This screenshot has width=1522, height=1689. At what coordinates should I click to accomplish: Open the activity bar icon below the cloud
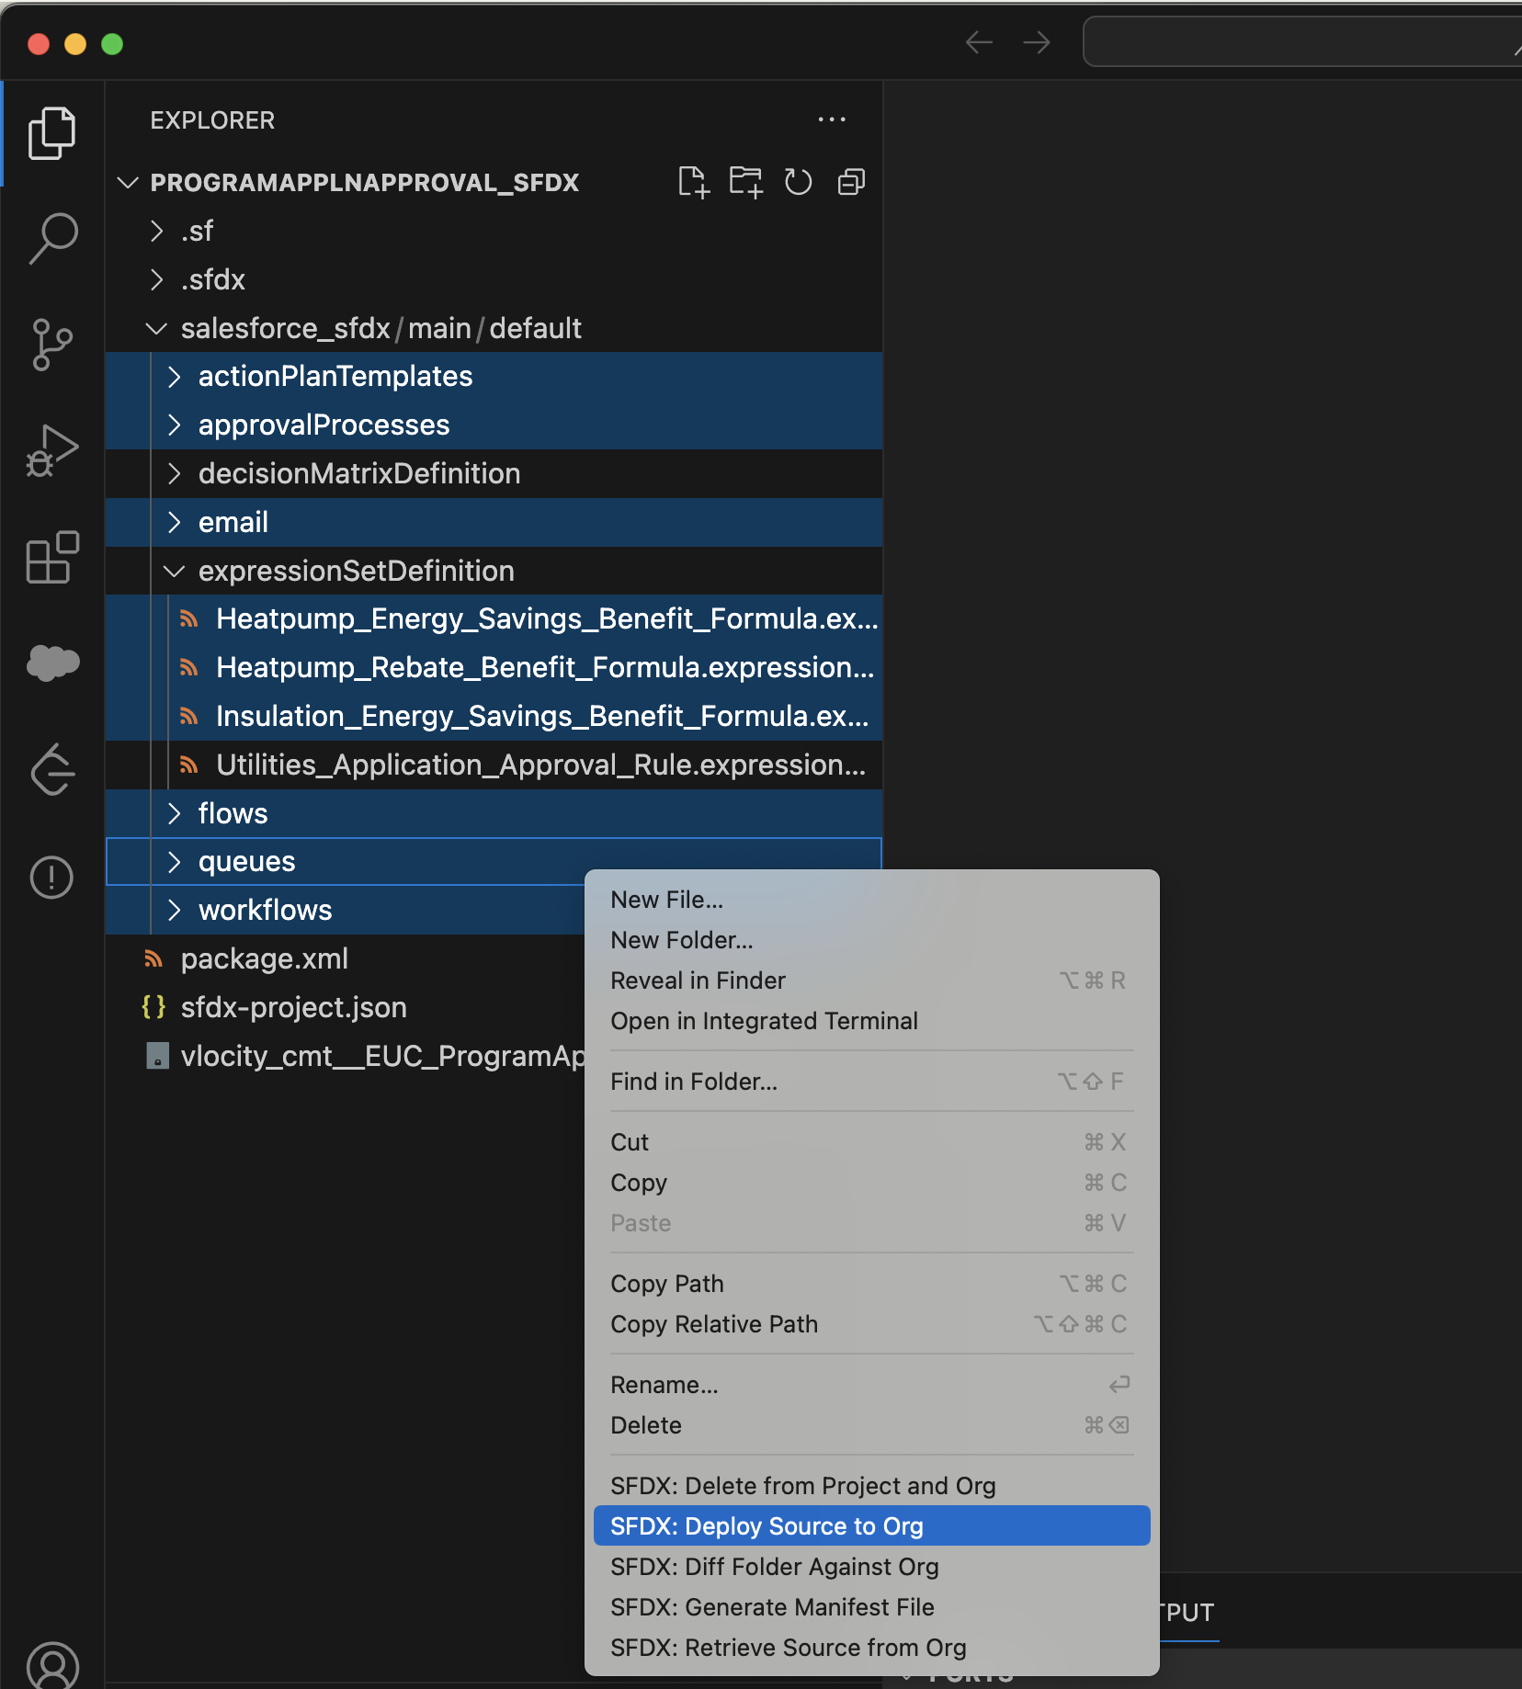(52, 769)
